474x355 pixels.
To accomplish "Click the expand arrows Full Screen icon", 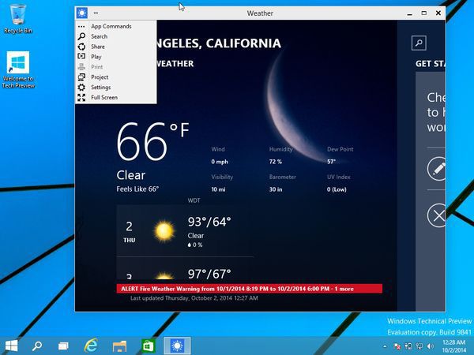I will click(x=81, y=97).
